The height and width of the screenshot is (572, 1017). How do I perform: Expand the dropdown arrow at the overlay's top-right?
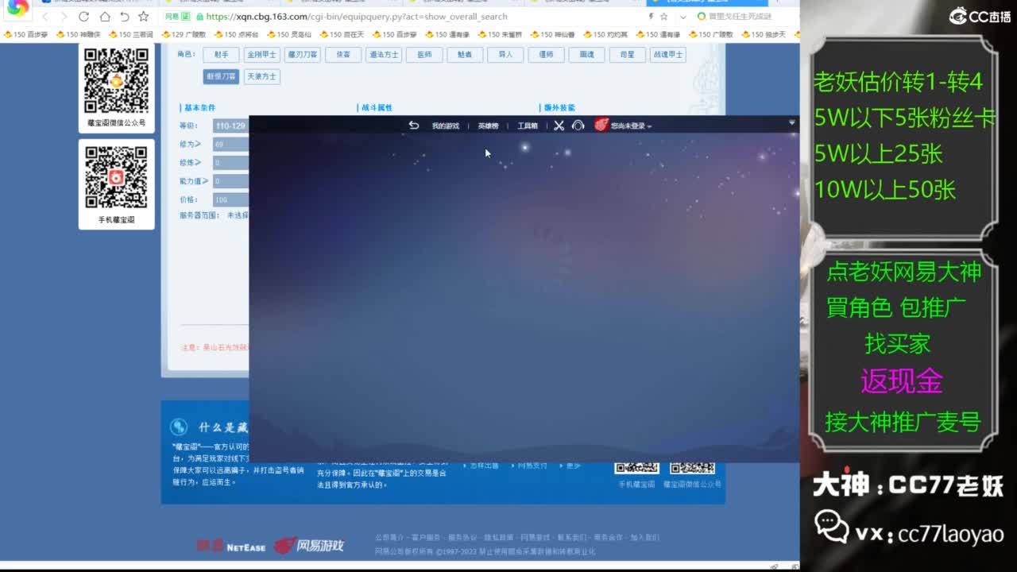point(792,122)
